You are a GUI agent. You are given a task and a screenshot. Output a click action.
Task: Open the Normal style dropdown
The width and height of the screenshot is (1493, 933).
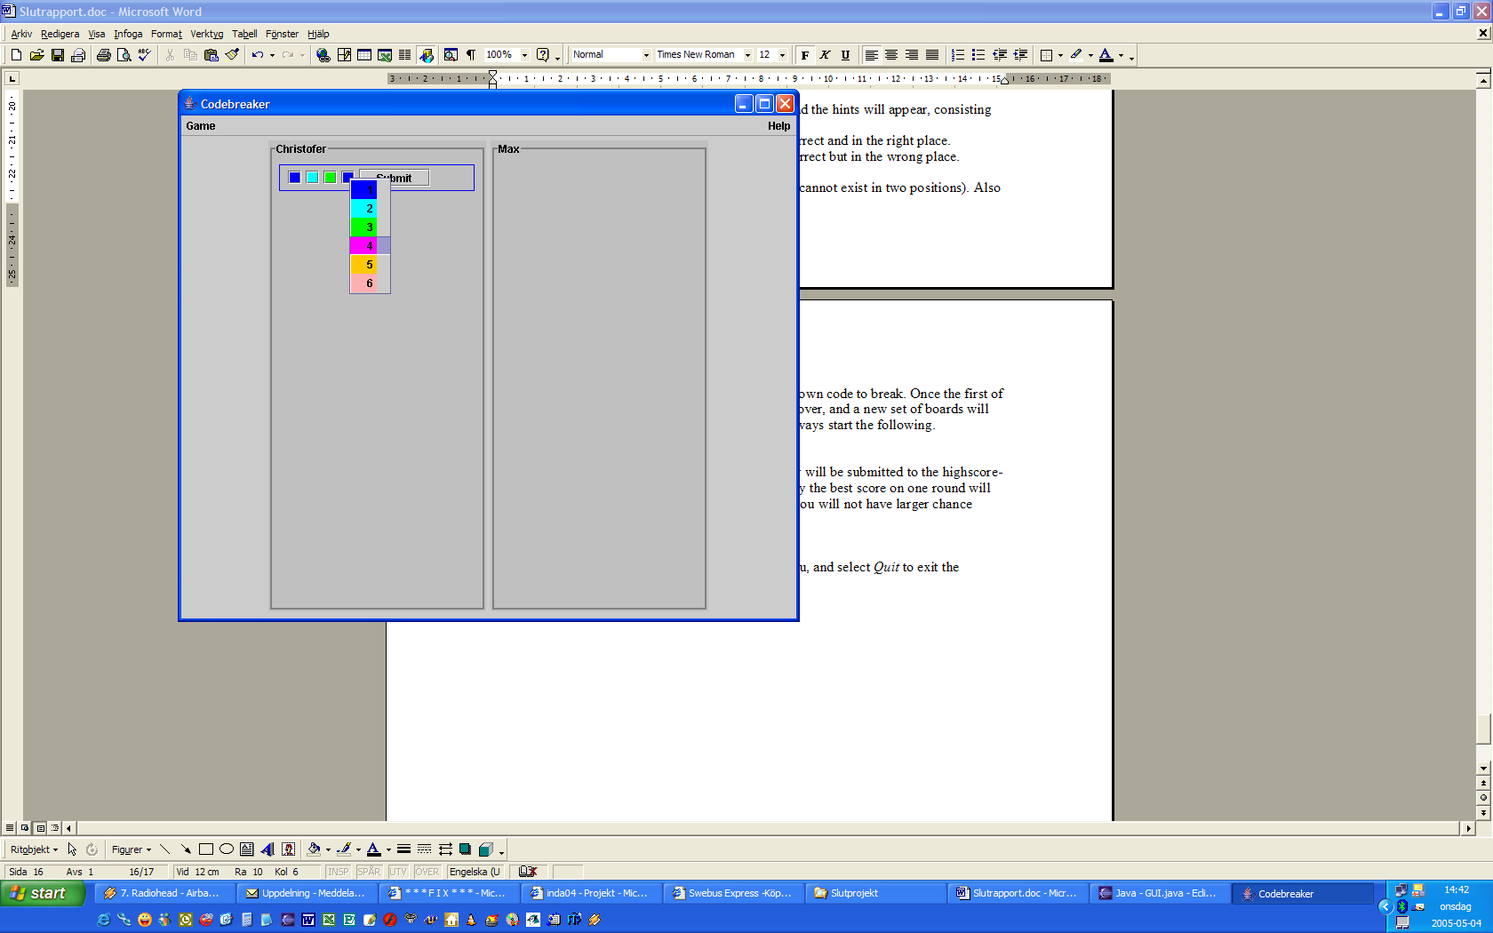pyautogui.click(x=646, y=55)
